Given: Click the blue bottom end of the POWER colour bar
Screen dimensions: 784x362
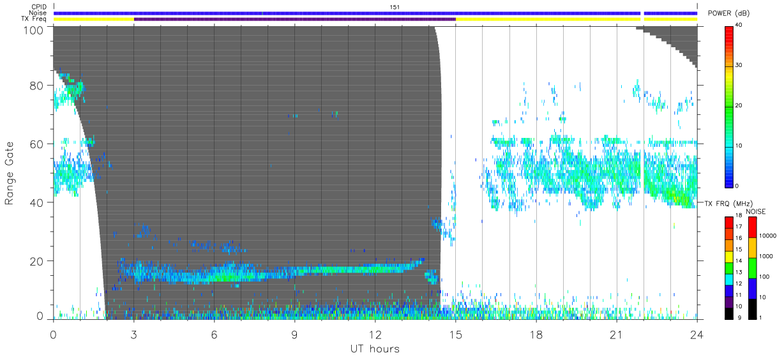Looking at the screenshot, I should [728, 181].
